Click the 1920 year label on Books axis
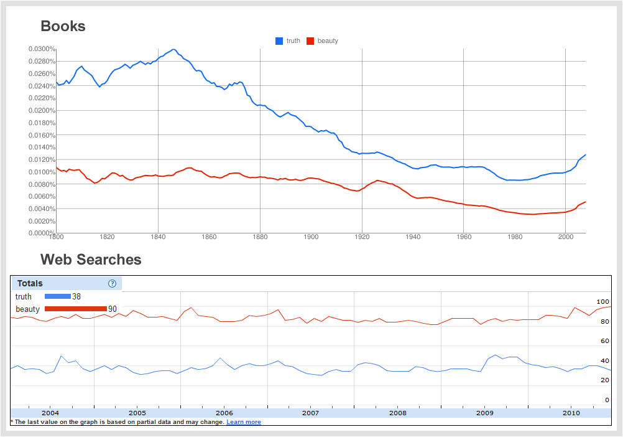The width and height of the screenshot is (623, 437). pyautogui.click(x=362, y=237)
